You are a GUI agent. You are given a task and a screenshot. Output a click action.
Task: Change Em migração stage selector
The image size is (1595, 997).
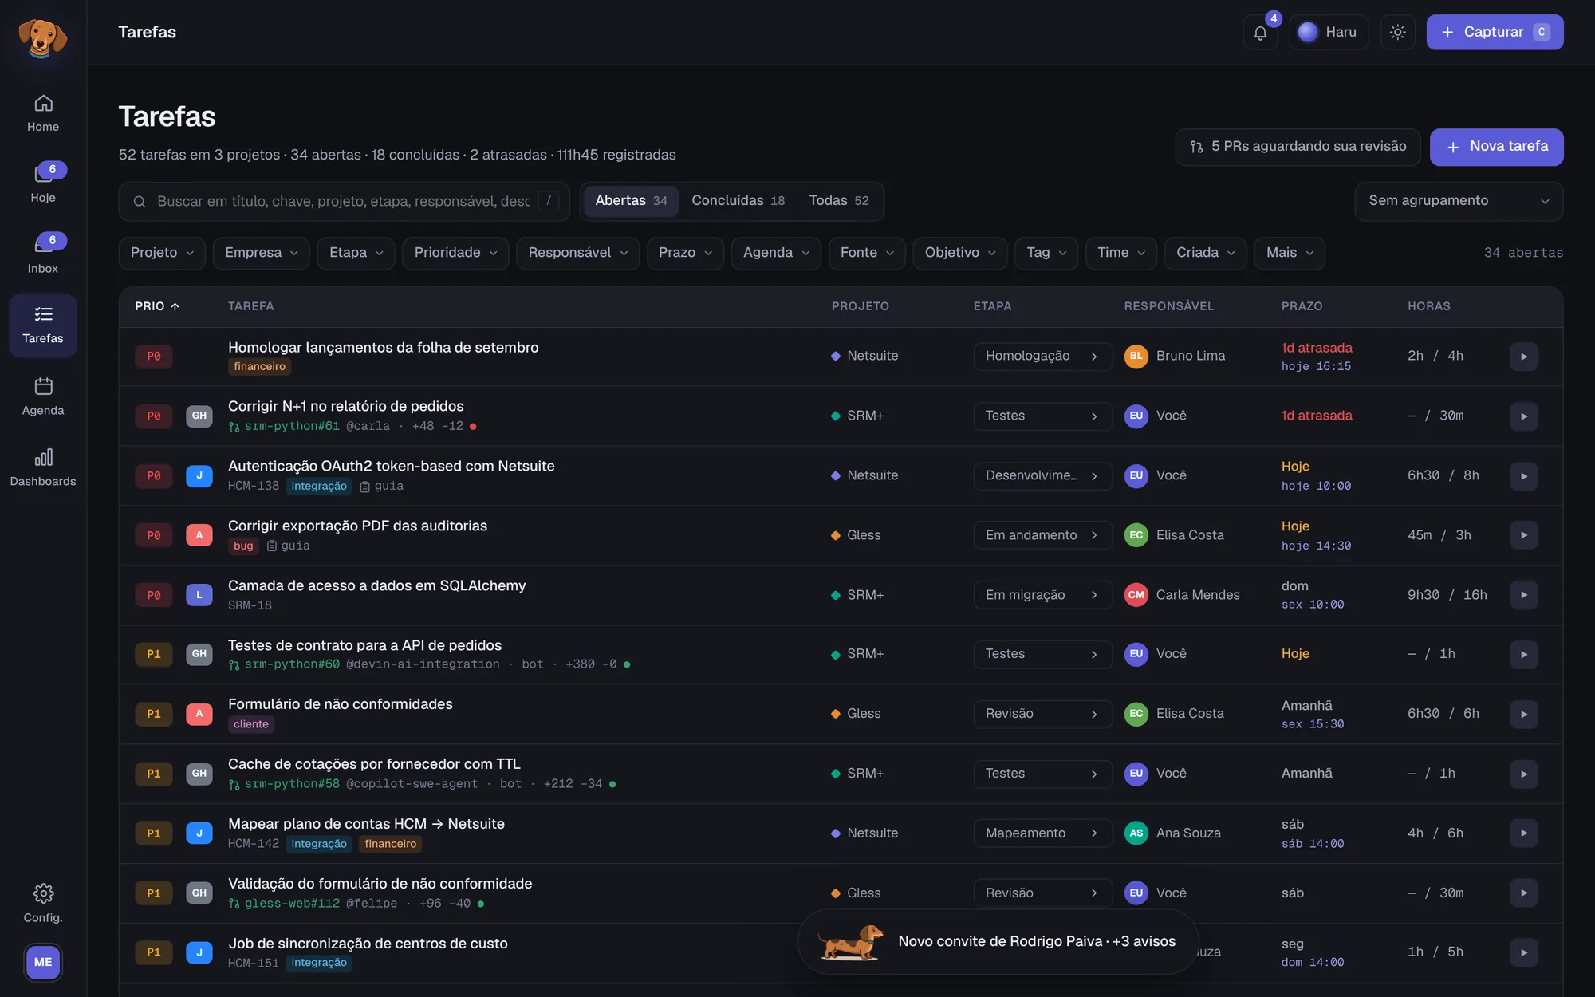click(x=1042, y=595)
